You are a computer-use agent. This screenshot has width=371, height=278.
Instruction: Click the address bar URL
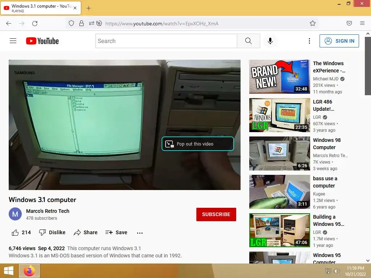coord(162,24)
